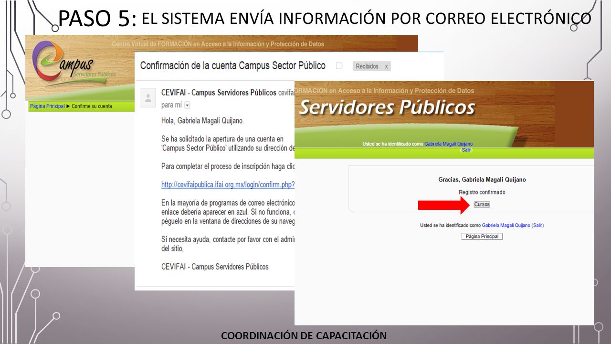611x344 pixels.
Task: Click sender name 'CEVIFAI - Campus Servidores Públicos'
Action: pyautogui.click(x=219, y=93)
